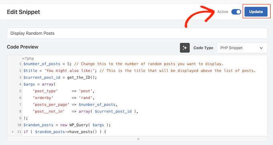Click the Update button
The width and height of the screenshot is (273, 145).
256,12
